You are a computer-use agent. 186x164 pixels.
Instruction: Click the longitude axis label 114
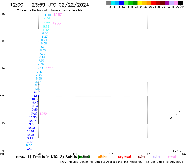(111, 154)
